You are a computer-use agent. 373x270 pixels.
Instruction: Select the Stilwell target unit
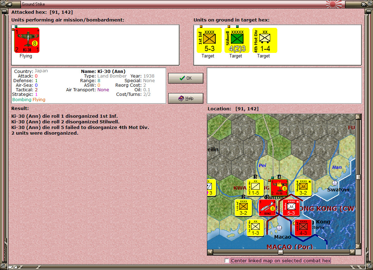(237, 40)
